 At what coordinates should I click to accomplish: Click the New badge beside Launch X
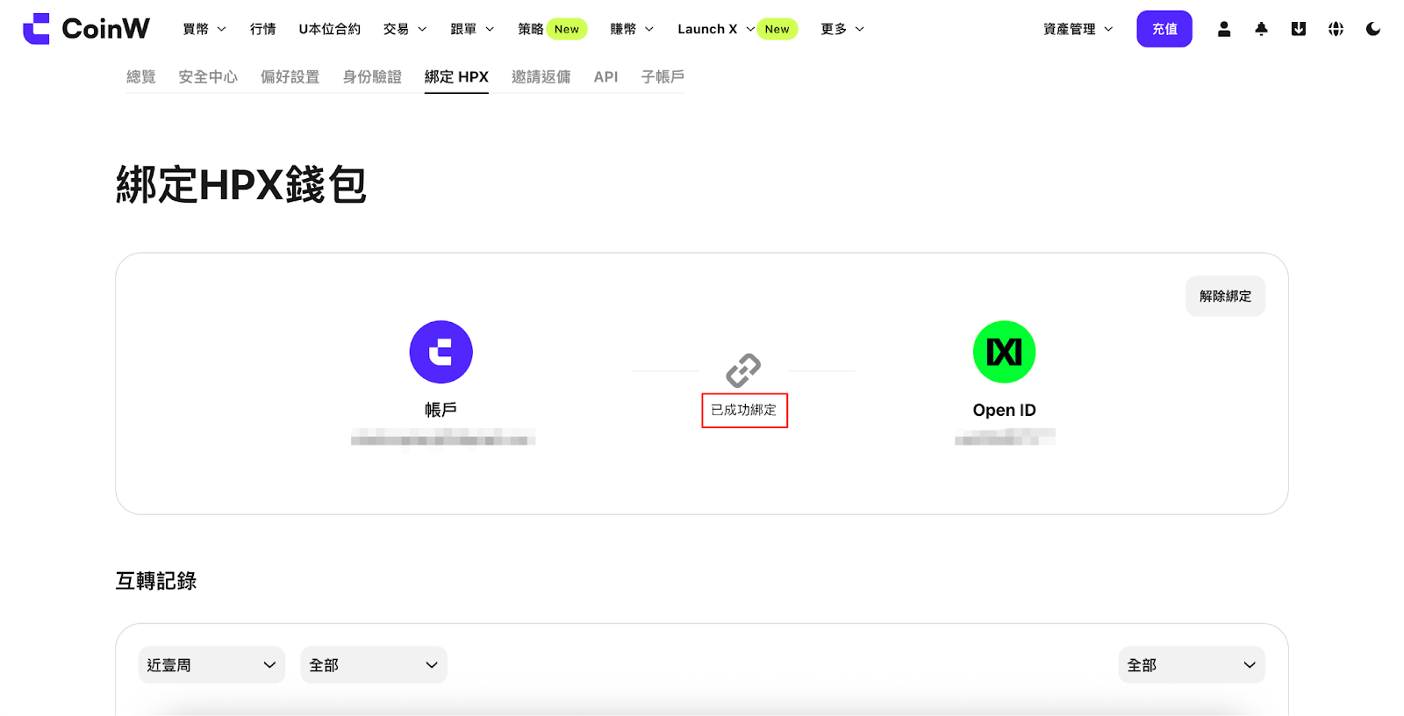click(x=777, y=29)
